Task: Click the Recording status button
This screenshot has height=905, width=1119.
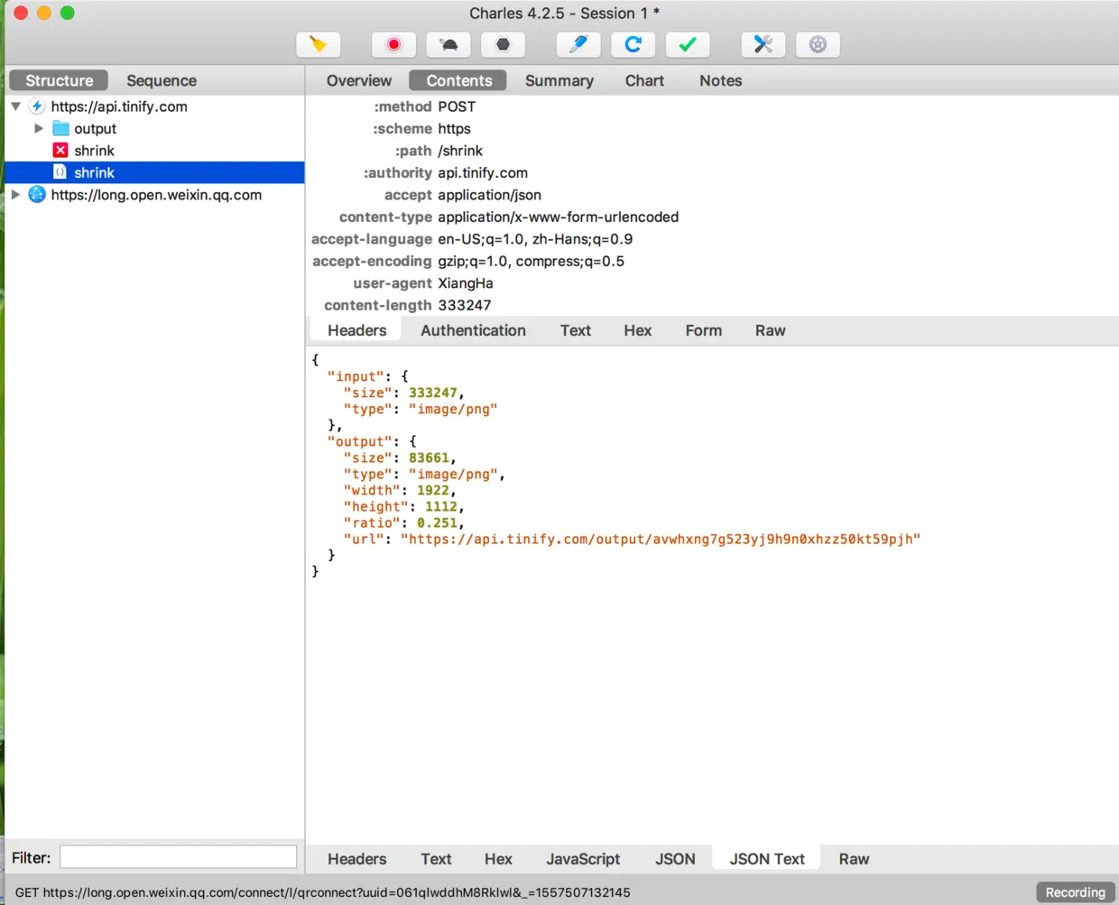Action: (1076, 892)
